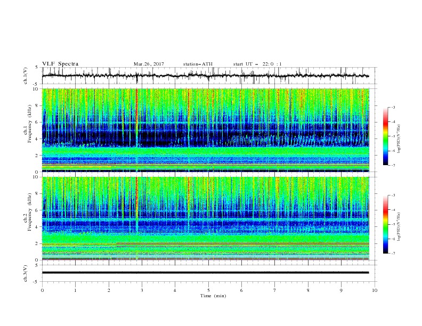Image resolution: width=422 pixels, height=326 pixels.
Task: Click the "-5" tick on ch.1(V) axis
Action: point(36,84)
